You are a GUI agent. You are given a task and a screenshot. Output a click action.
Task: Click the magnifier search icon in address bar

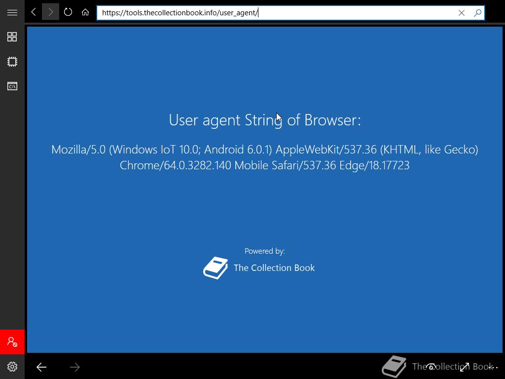click(477, 12)
